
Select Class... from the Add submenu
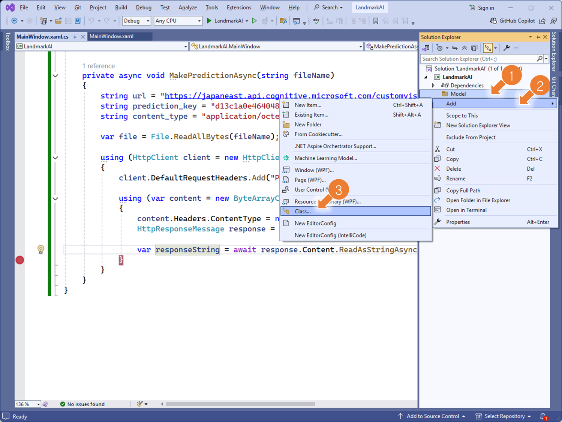[355, 211]
